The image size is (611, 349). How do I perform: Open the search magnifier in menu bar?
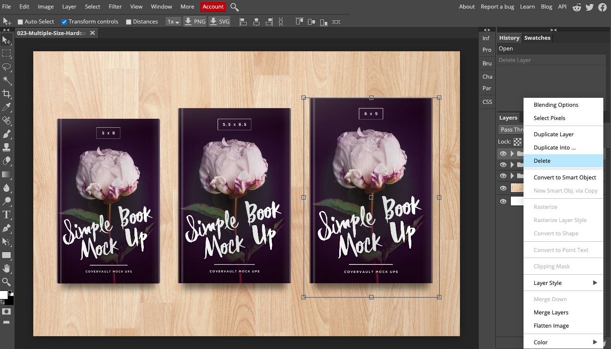point(234,7)
